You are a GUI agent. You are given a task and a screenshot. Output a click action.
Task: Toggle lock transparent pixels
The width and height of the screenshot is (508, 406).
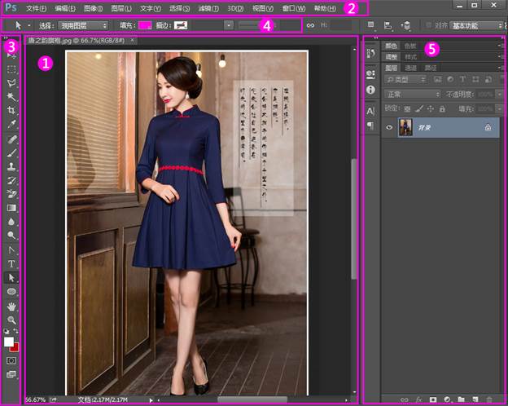coord(408,108)
